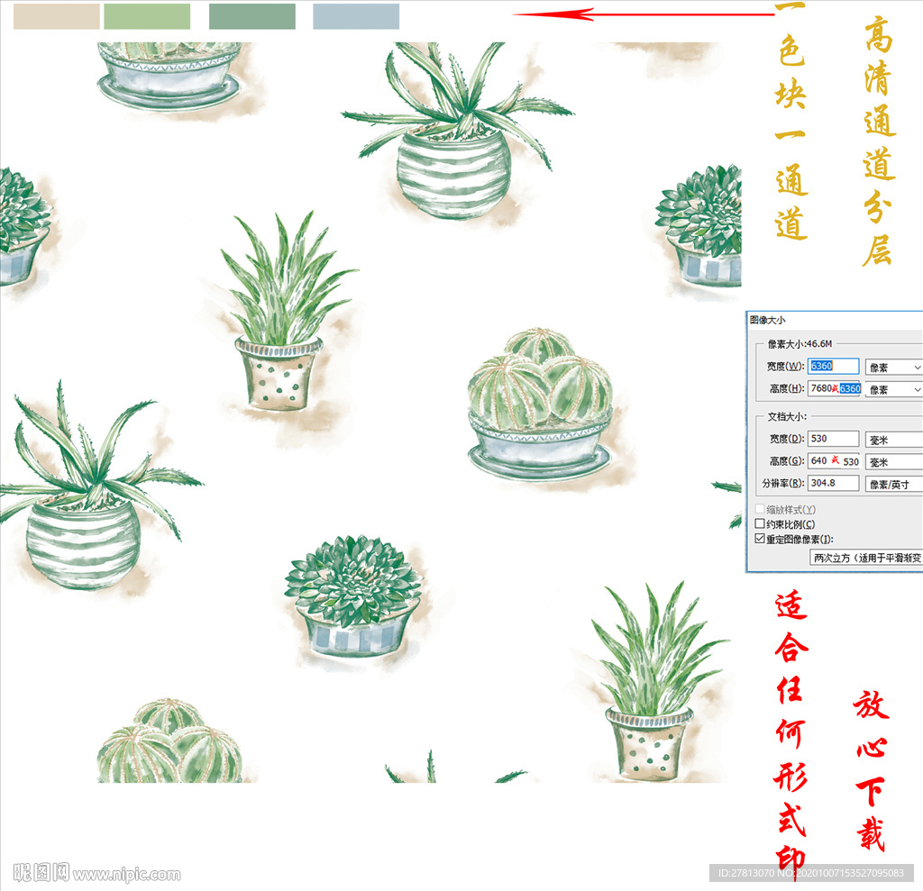Image resolution: width=923 pixels, height=891 pixels.
Task: Click the 昵图网 logo watermark
Action: 41,872
